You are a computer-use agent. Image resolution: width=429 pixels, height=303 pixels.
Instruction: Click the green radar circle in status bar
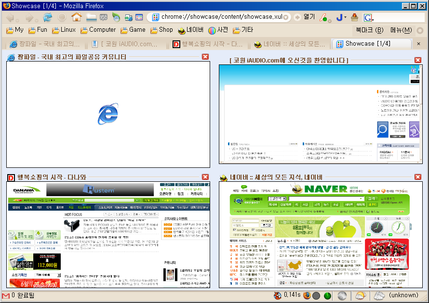click(x=327, y=296)
